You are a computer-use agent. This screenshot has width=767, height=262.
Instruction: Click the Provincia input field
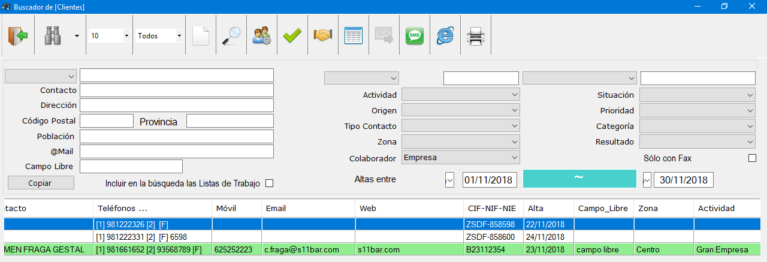tap(230, 121)
